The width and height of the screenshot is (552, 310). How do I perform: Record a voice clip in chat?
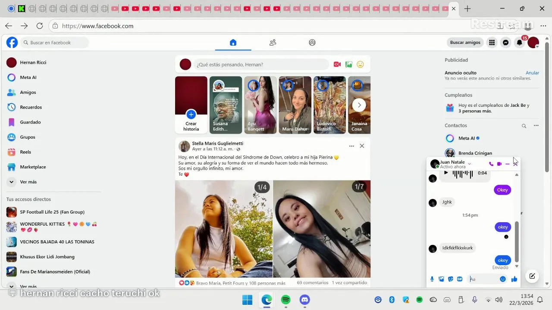click(x=432, y=279)
